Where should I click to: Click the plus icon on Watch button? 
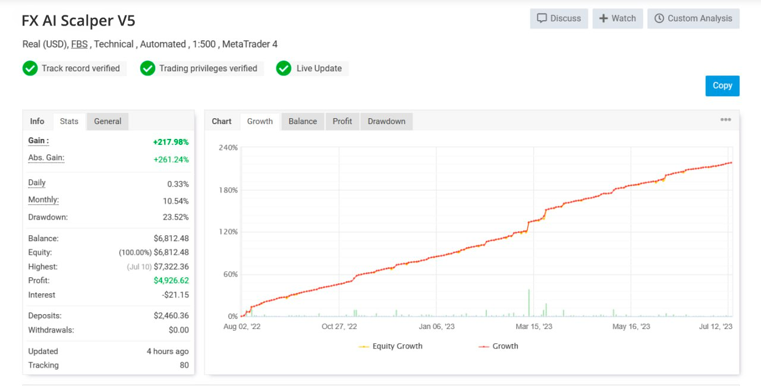tap(603, 18)
